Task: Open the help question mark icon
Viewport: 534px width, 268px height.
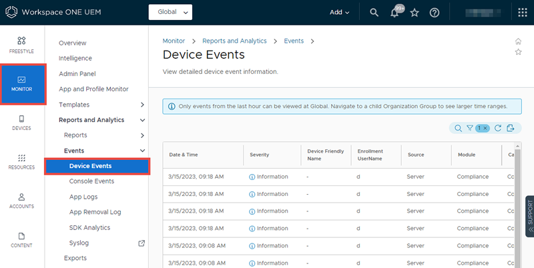Action: pos(435,13)
